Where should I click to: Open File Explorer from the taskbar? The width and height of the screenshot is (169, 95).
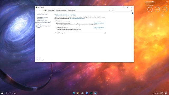pyautogui.click(x=78, y=93)
